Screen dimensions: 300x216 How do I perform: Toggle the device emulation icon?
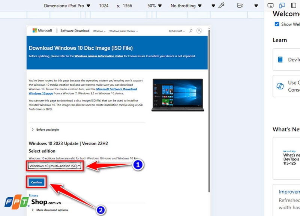pos(282,6)
